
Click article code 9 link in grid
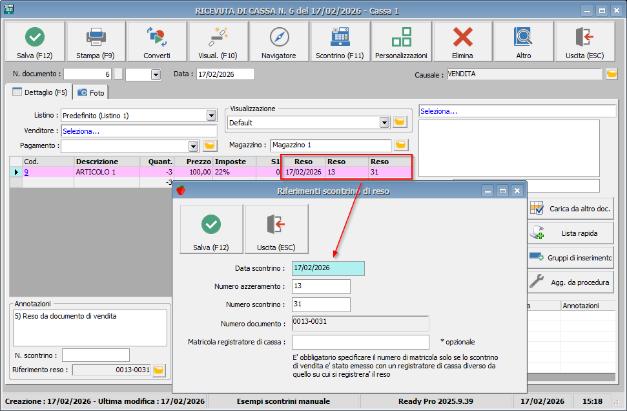(x=26, y=173)
